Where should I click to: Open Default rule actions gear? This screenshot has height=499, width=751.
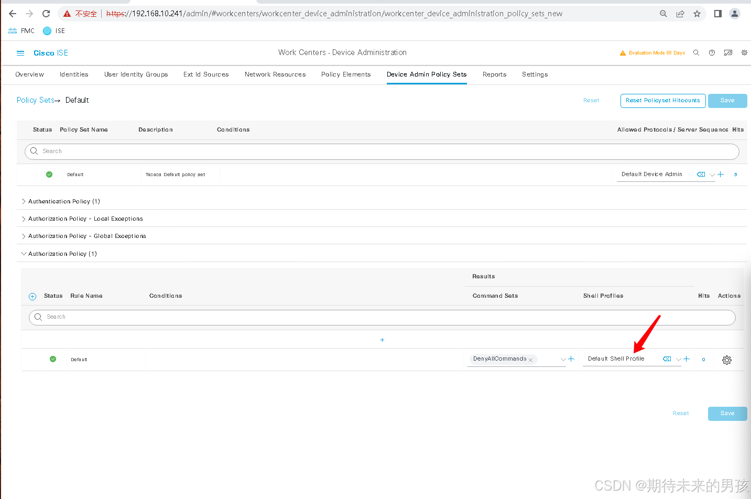pos(727,360)
